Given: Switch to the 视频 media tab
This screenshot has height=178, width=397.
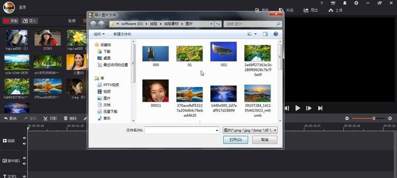Looking at the screenshot, I should pos(71,21).
